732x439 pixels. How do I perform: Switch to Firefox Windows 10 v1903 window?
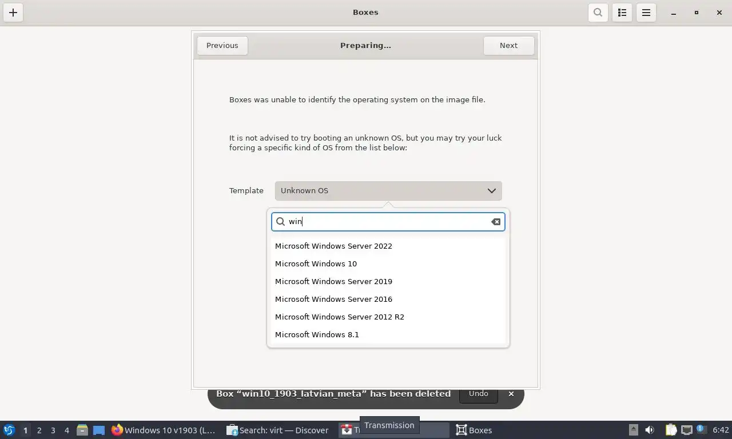point(164,430)
